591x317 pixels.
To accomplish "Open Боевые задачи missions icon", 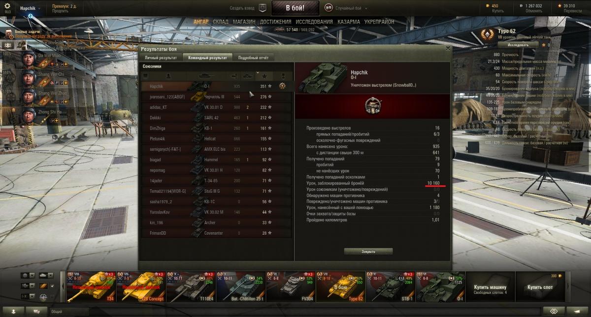I will click(10, 34).
